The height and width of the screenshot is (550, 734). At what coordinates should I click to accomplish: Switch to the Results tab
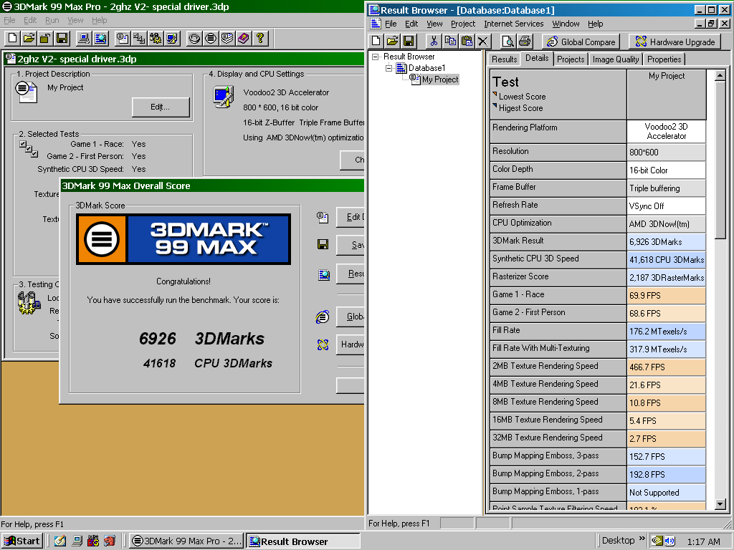(x=504, y=59)
